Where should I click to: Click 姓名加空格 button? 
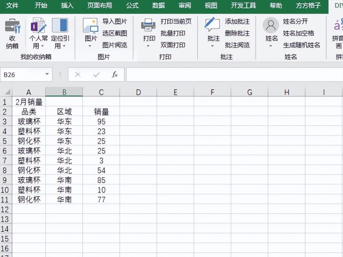(299, 33)
